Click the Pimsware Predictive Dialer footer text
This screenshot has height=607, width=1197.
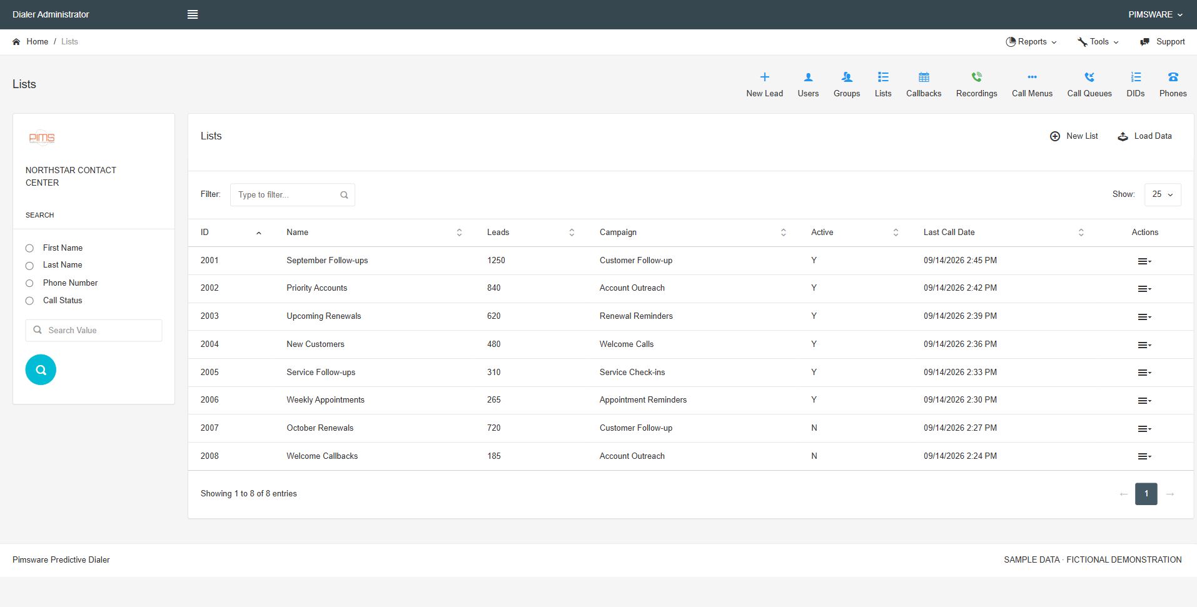coord(61,560)
